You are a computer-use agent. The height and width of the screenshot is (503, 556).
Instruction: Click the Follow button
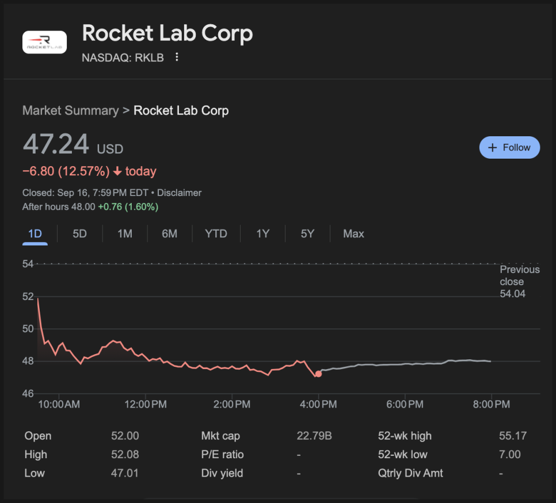click(x=509, y=147)
